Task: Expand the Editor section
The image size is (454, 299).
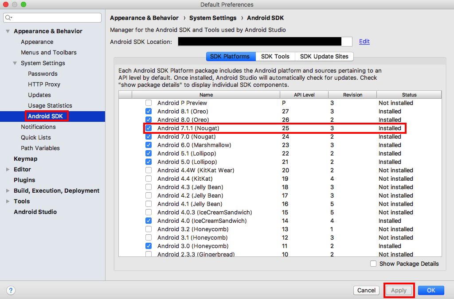Action: coord(8,170)
